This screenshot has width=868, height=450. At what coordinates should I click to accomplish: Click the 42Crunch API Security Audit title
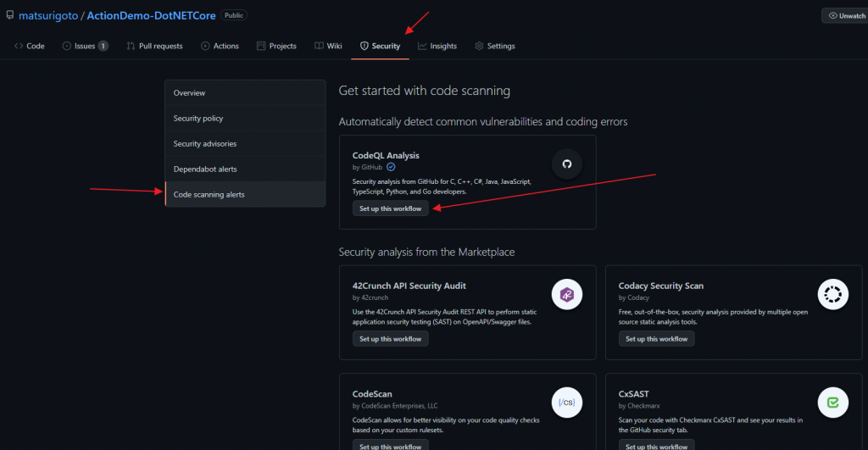tap(409, 286)
